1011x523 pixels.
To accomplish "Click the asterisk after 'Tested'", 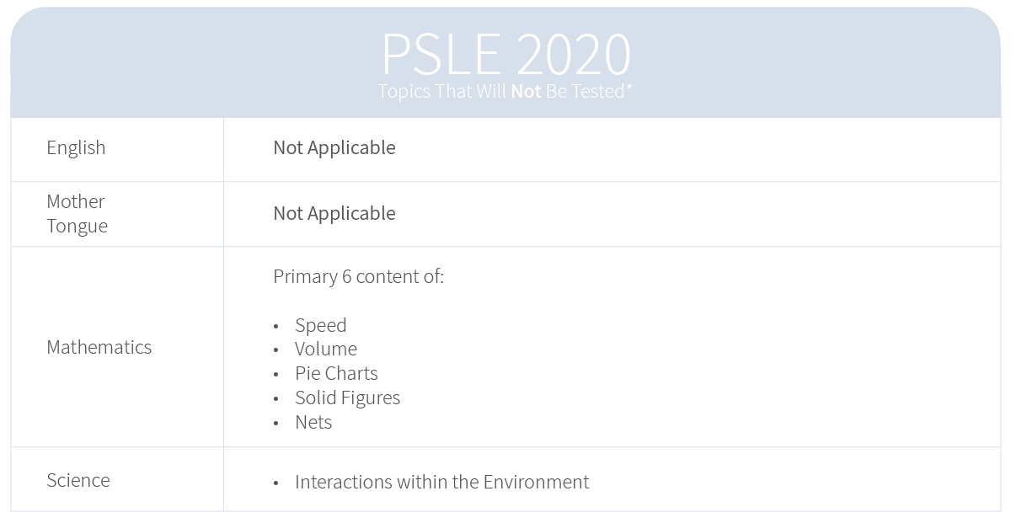I will 629,86.
